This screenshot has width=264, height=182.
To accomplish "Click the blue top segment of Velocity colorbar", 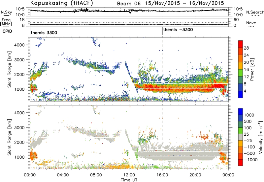I will pyautogui.click(x=241, y=111).
